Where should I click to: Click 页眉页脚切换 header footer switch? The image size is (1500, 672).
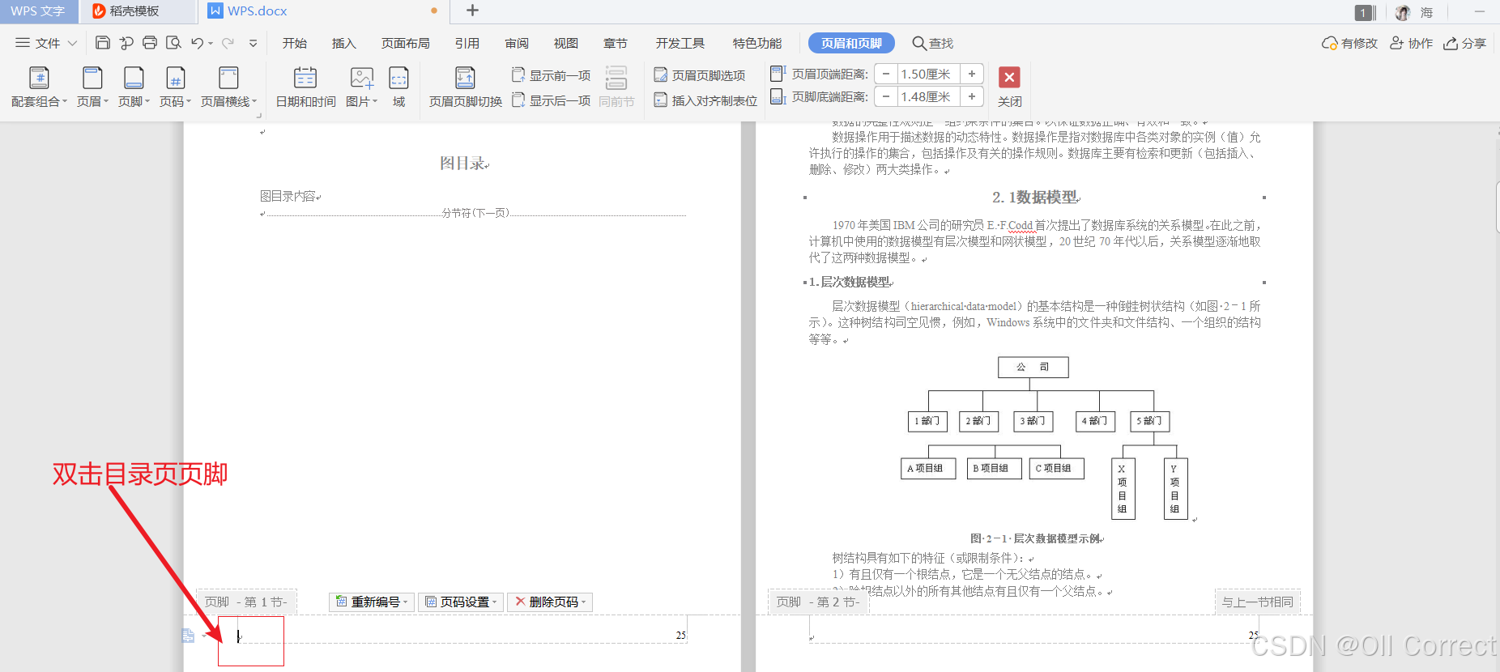coord(465,87)
